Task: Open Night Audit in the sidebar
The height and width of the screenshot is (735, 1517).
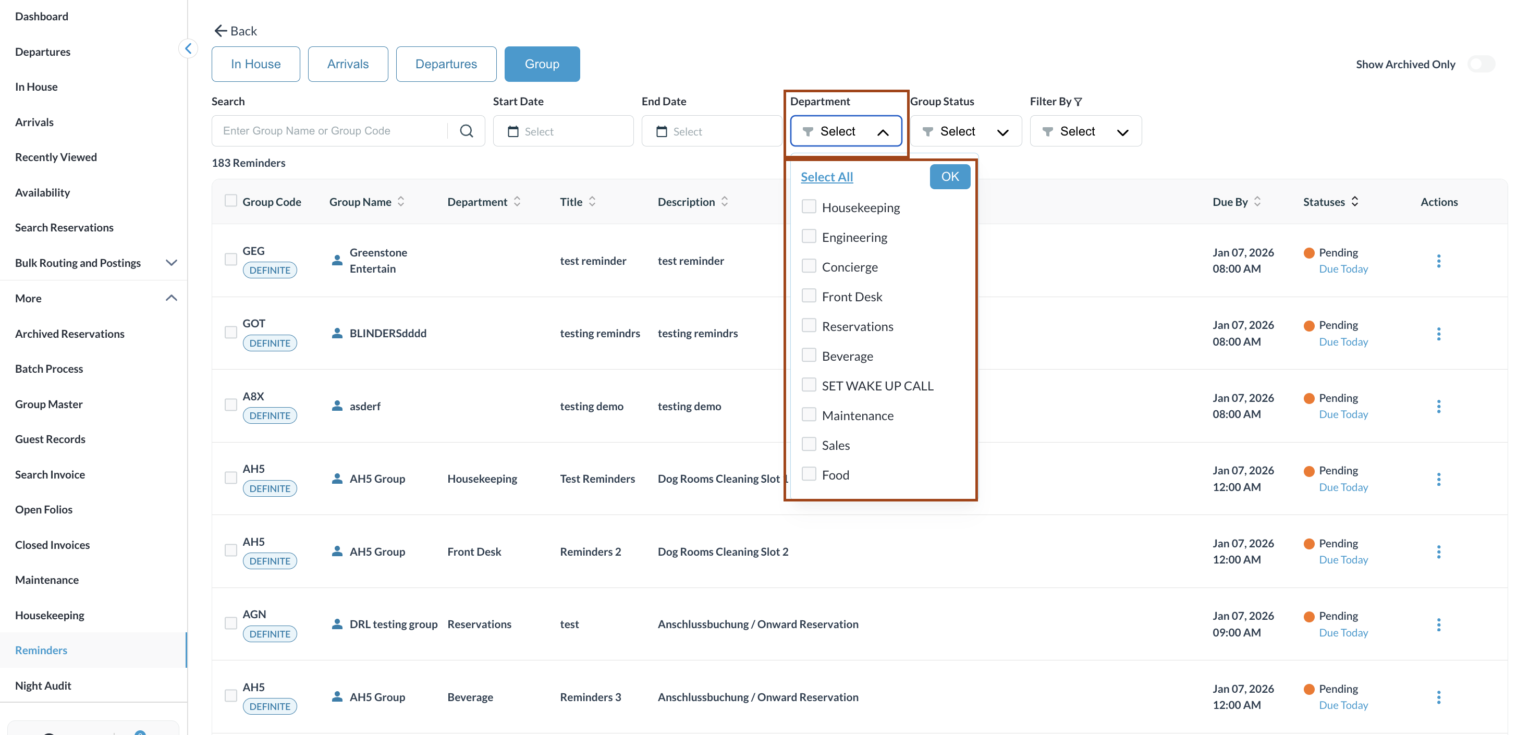Action: click(43, 685)
